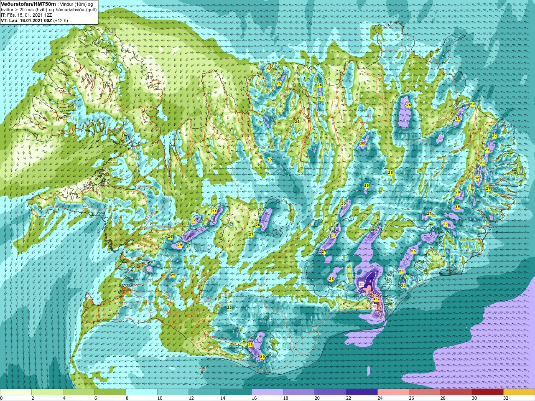Pick the 18–20 m/s purple swatch
This screenshot has width=535, height=401.
pos(299,392)
